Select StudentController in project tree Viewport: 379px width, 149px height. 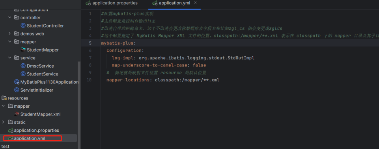tap(45, 26)
